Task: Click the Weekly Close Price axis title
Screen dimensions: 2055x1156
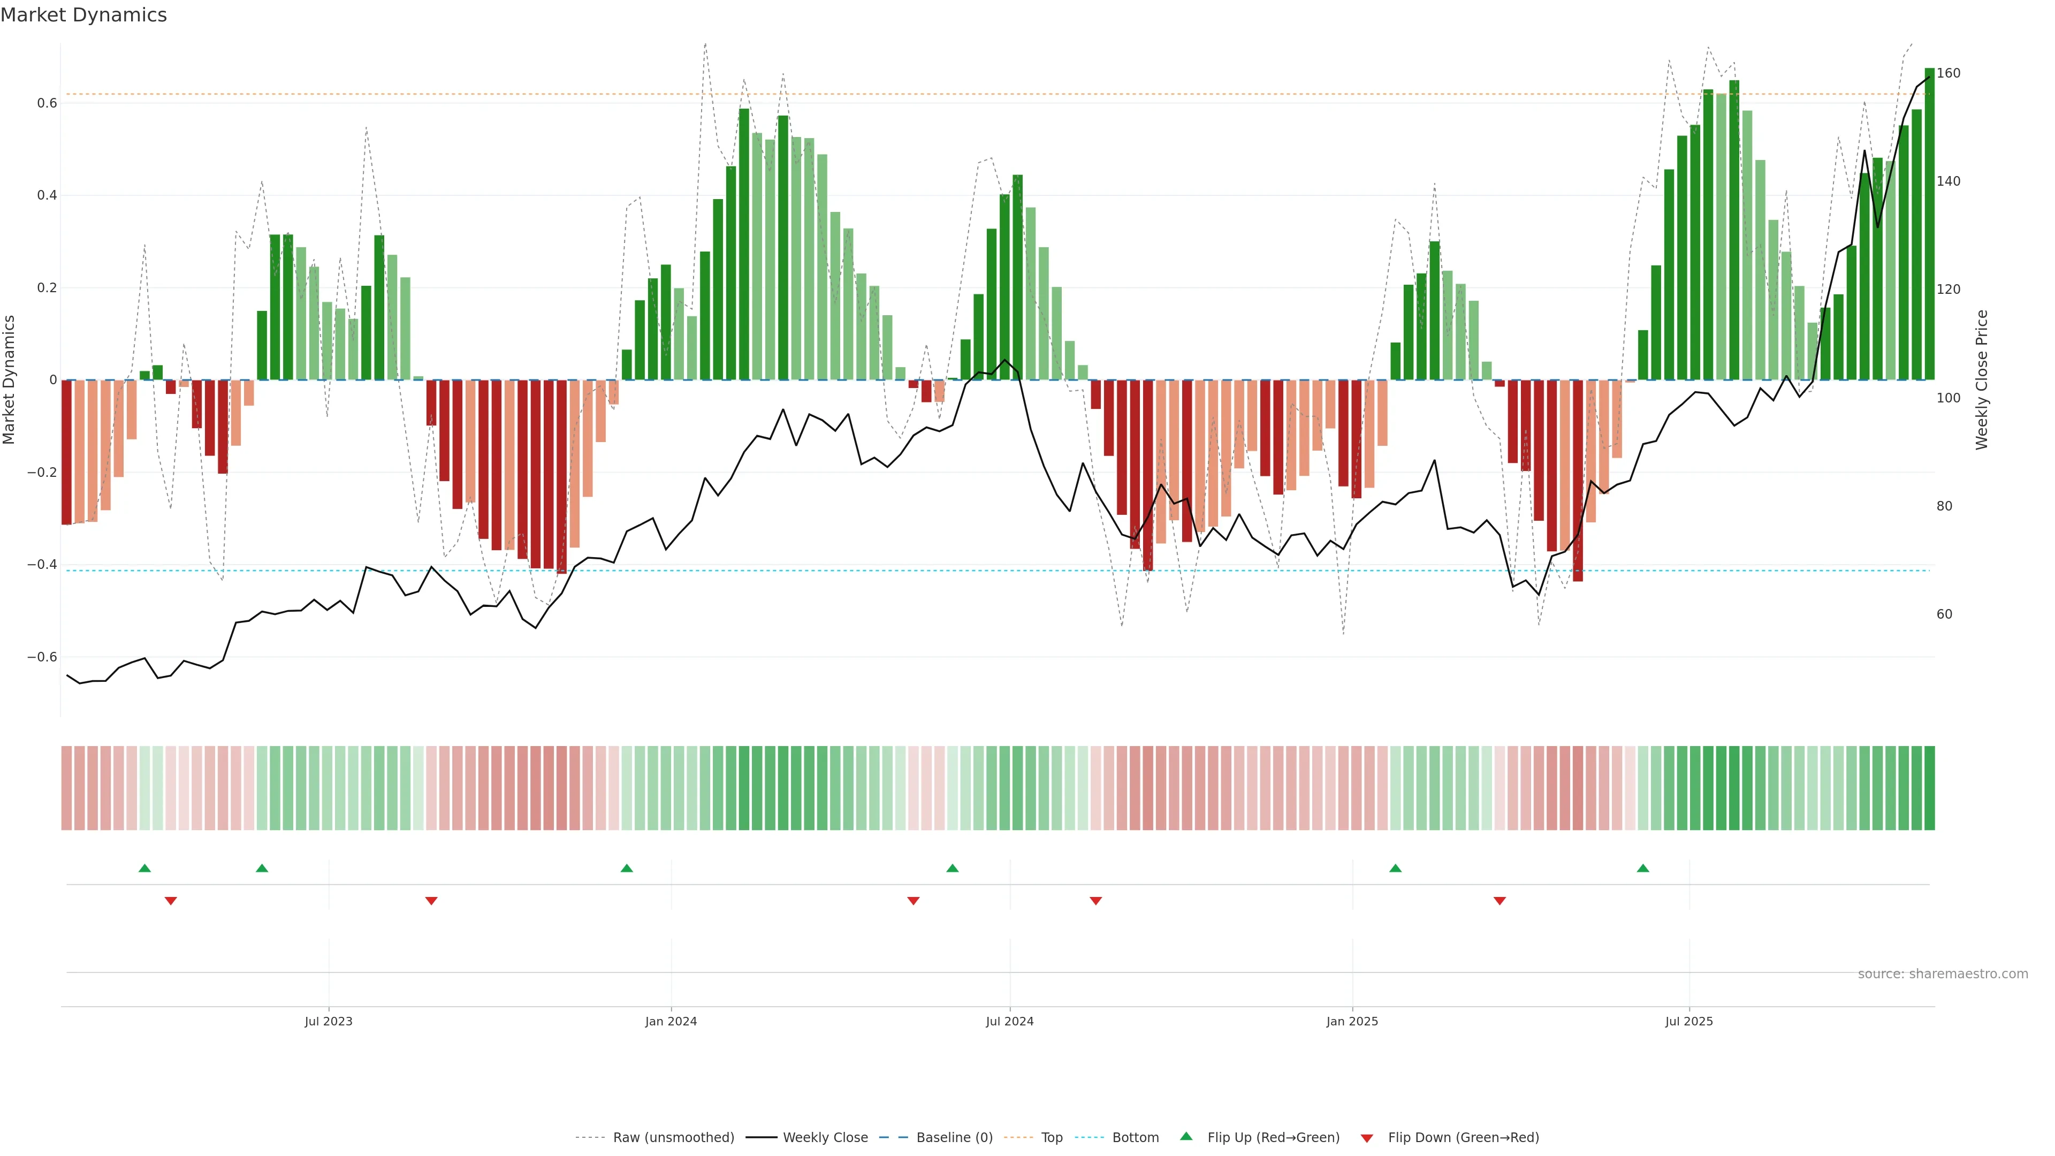Action: 1982,380
